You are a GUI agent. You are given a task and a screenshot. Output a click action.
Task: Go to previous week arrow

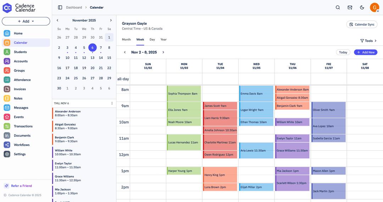click(125, 52)
